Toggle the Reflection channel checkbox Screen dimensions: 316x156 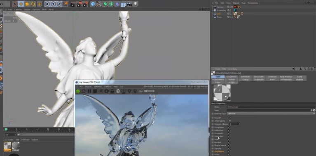point(229,130)
